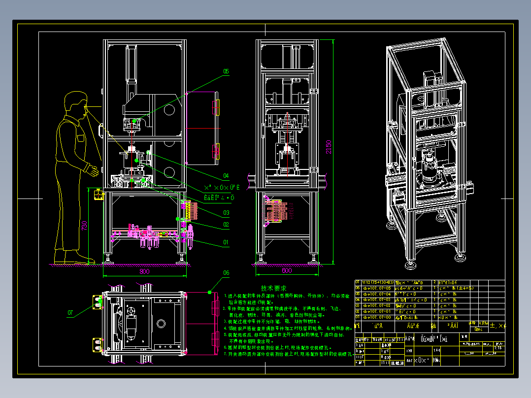
Task: Pick callout label 02 in the front view
Action: coord(226,224)
